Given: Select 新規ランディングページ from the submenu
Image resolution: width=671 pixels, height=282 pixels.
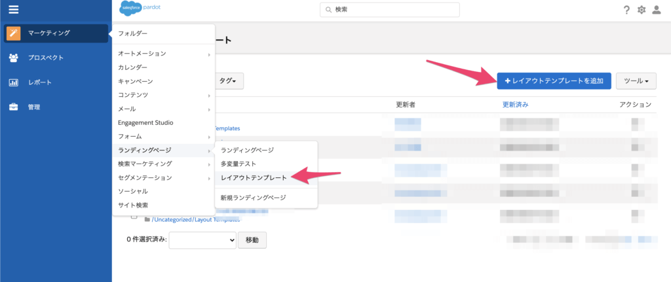Looking at the screenshot, I should click(x=254, y=197).
